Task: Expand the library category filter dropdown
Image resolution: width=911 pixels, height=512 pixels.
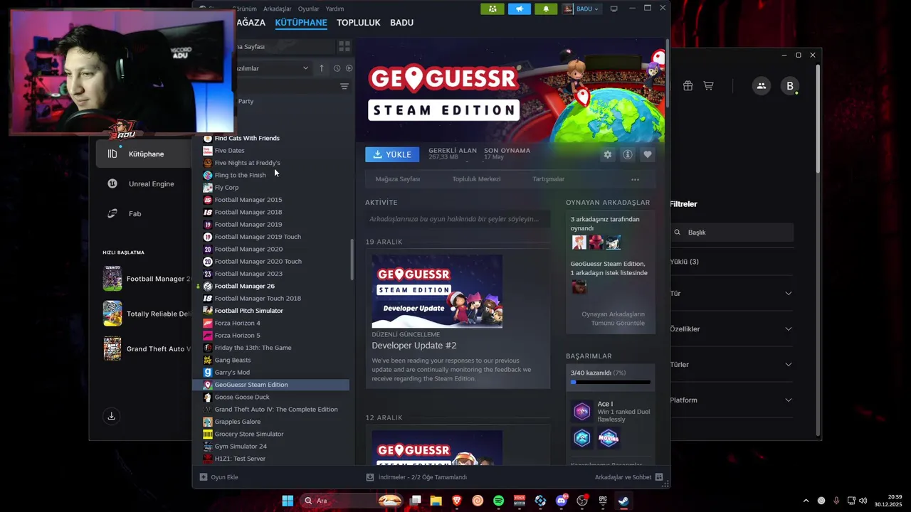Action: point(305,68)
